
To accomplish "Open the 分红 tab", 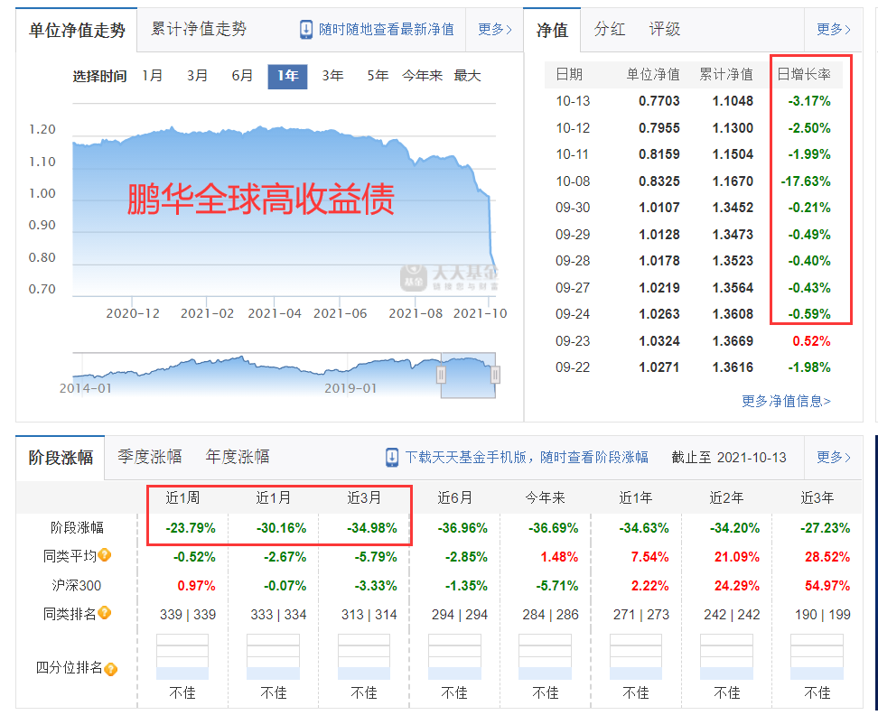I will [x=609, y=29].
